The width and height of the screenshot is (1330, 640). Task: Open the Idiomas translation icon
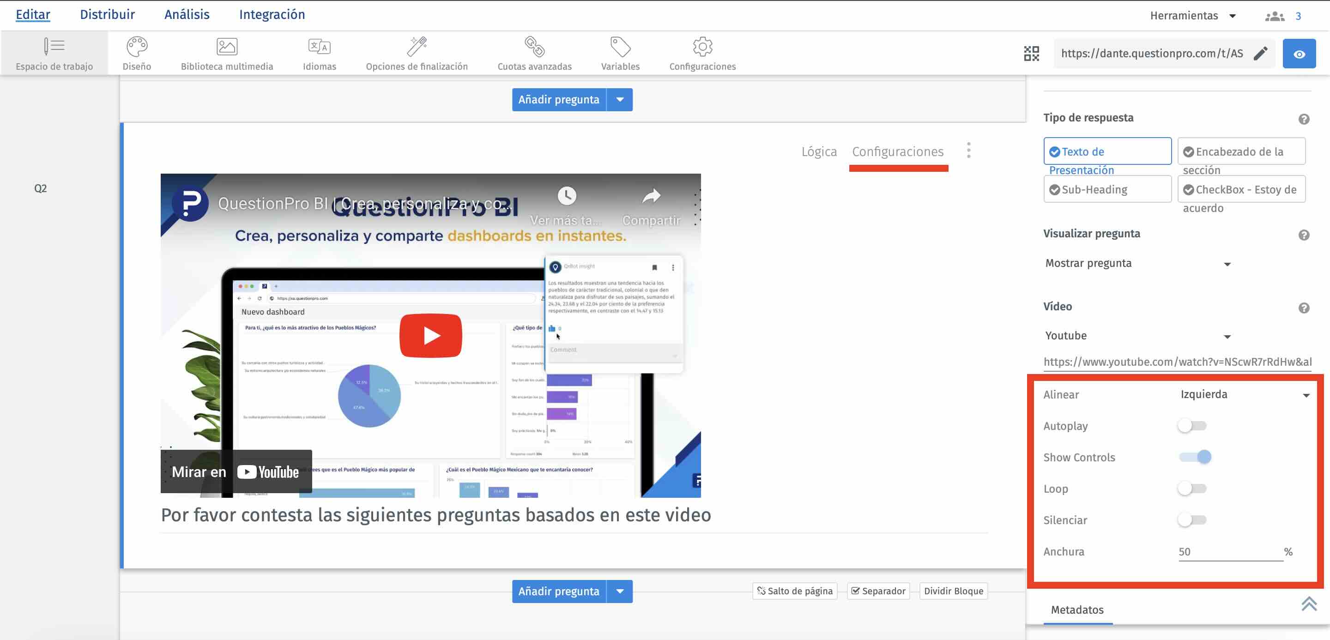tap(319, 47)
